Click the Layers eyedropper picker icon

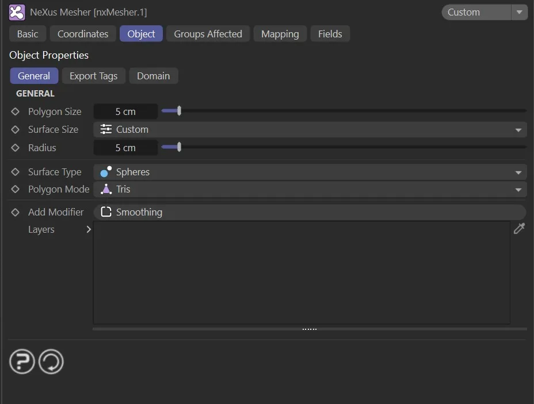pyautogui.click(x=519, y=229)
